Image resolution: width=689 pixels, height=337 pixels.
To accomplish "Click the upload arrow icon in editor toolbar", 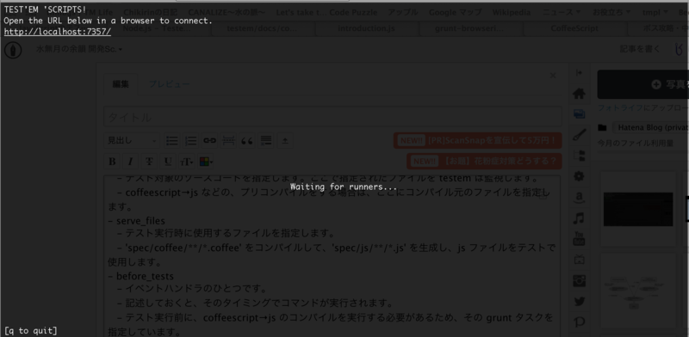I will pyautogui.click(x=285, y=140).
